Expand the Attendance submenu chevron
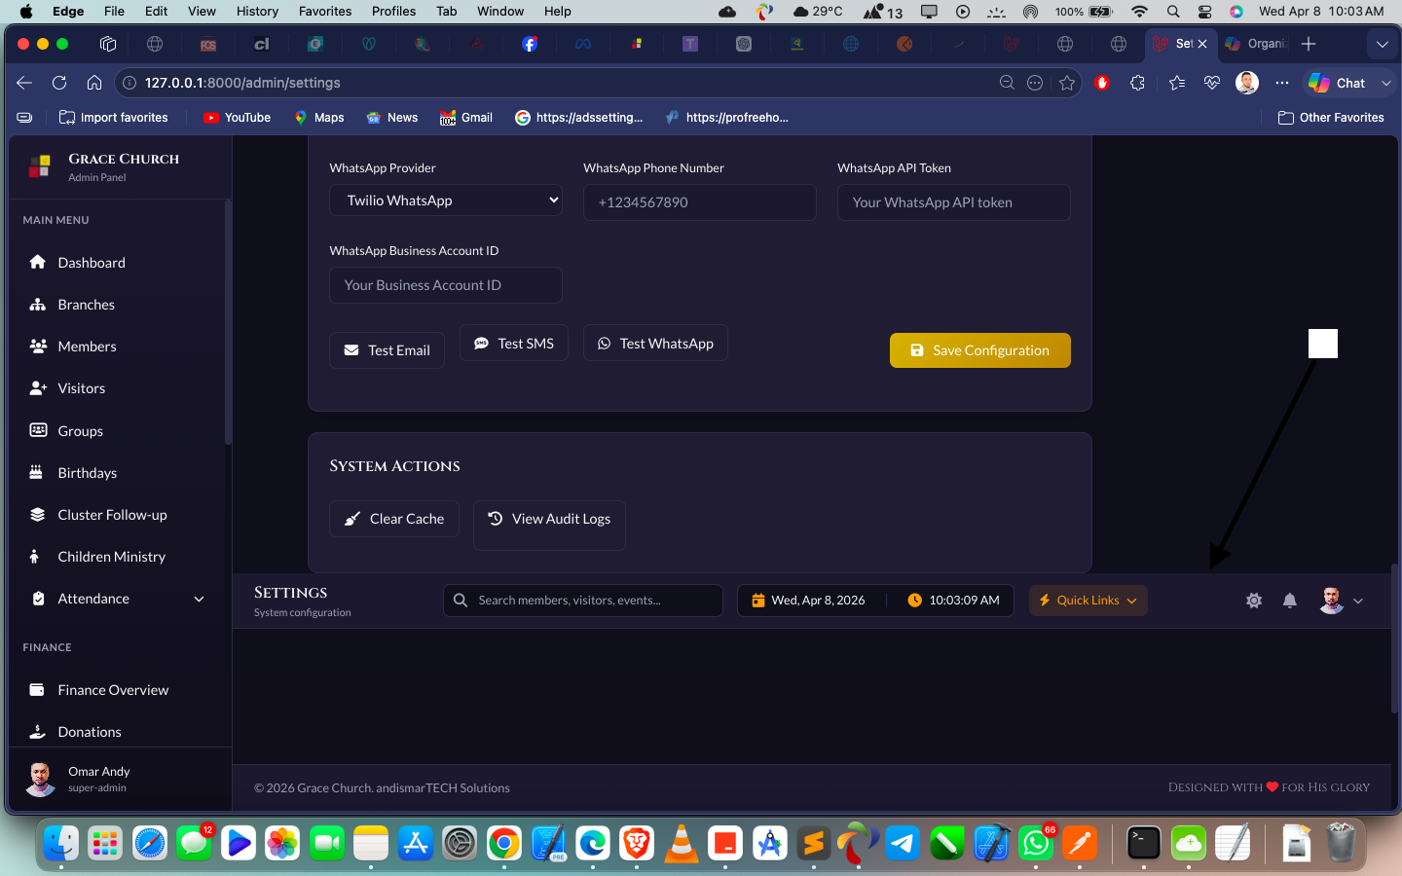The width and height of the screenshot is (1402, 876). (x=199, y=600)
